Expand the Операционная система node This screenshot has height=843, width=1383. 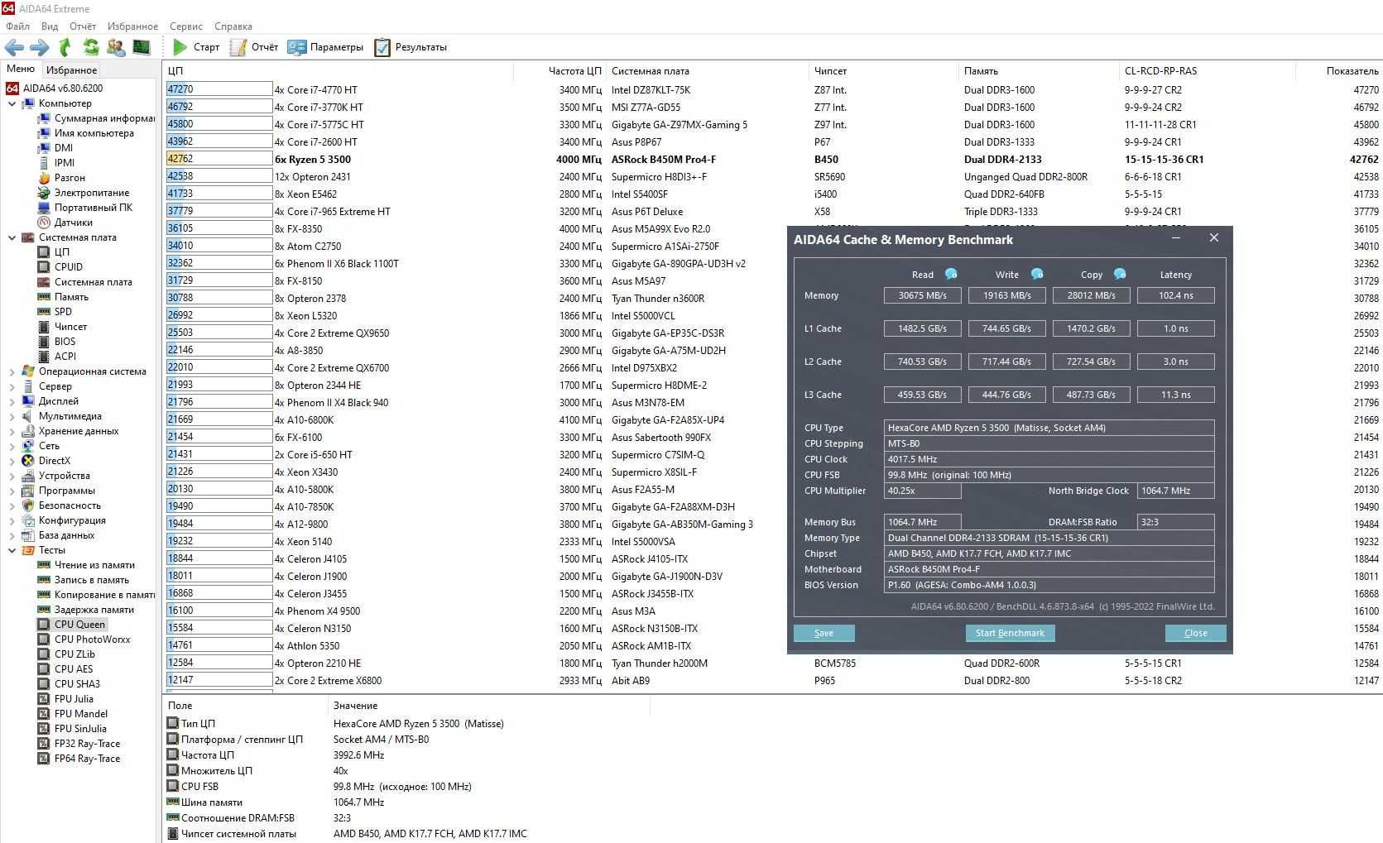click(x=12, y=371)
